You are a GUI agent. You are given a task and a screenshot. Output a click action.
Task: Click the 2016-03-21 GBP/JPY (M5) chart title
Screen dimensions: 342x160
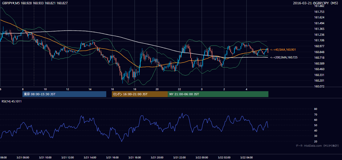(x=316, y=3)
